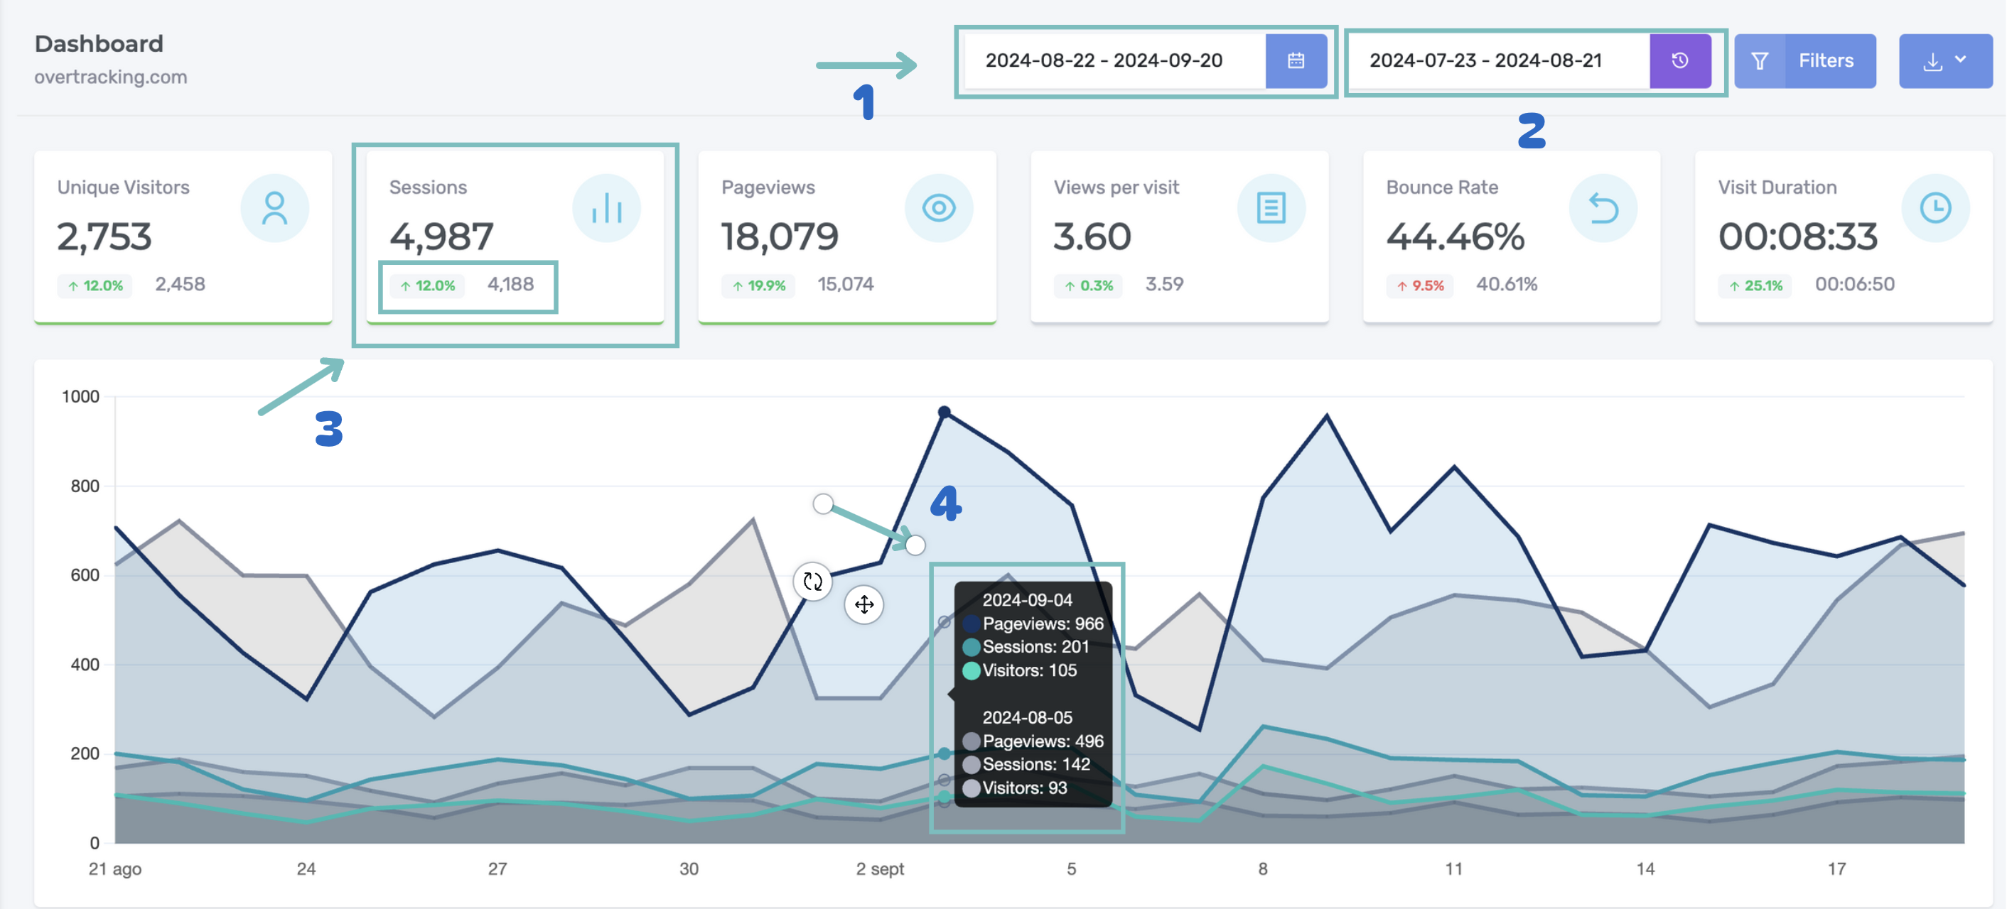Viewport: 2007px width, 909px height.
Task: Select the Visit Duration card title
Action: coord(1778,187)
